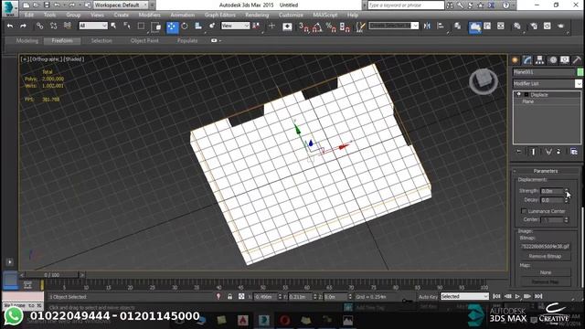Enable the Luminance Center checkbox
This screenshot has width=585, height=329.
524,211
